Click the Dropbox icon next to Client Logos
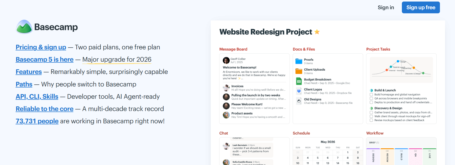Viewport: 455px width, 165px height. point(299,91)
